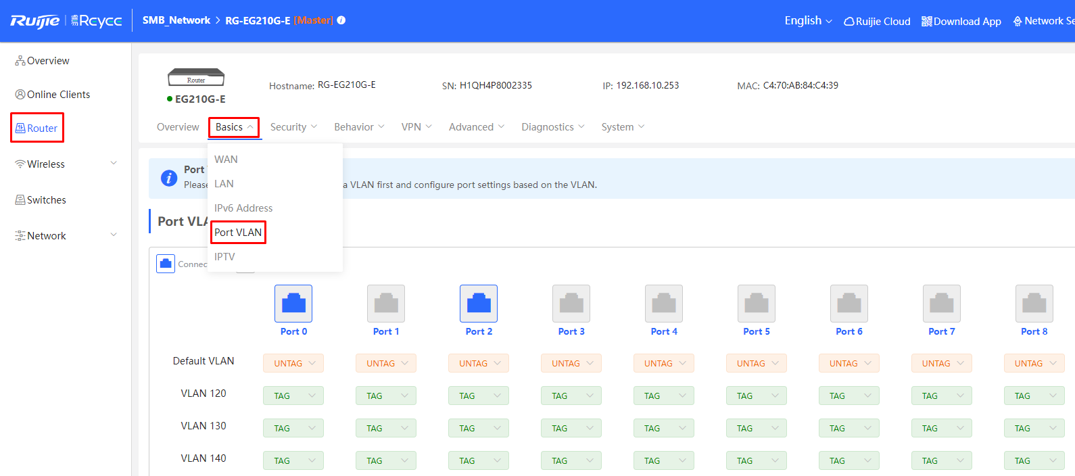Open the VPN tab menu

point(416,127)
